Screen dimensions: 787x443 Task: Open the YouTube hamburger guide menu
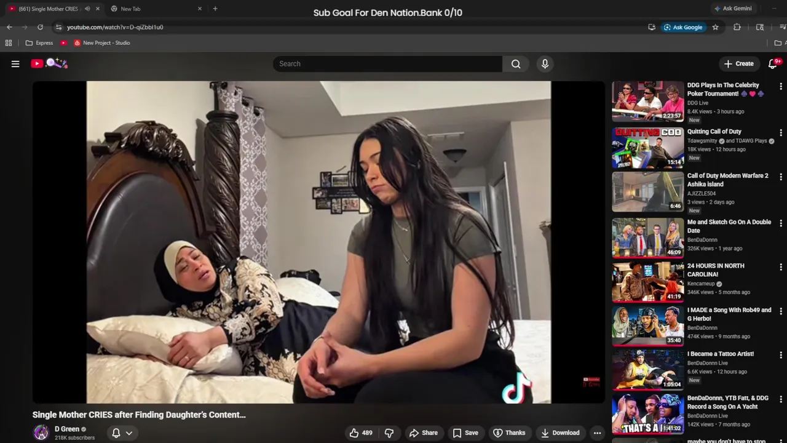[15, 63]
